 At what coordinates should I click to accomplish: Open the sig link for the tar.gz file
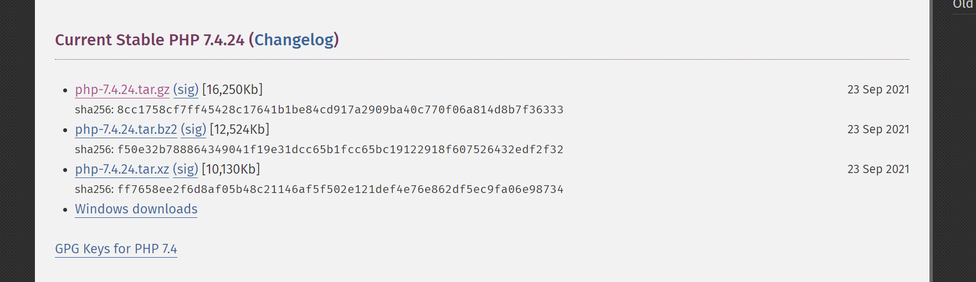186,90
